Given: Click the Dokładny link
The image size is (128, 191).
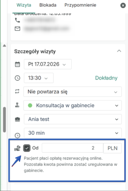Looking at the screenshot, I should click(106, 78).
